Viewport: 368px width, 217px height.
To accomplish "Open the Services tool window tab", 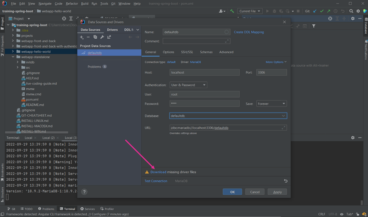I will pyautogui.click(x=88, y=209).
